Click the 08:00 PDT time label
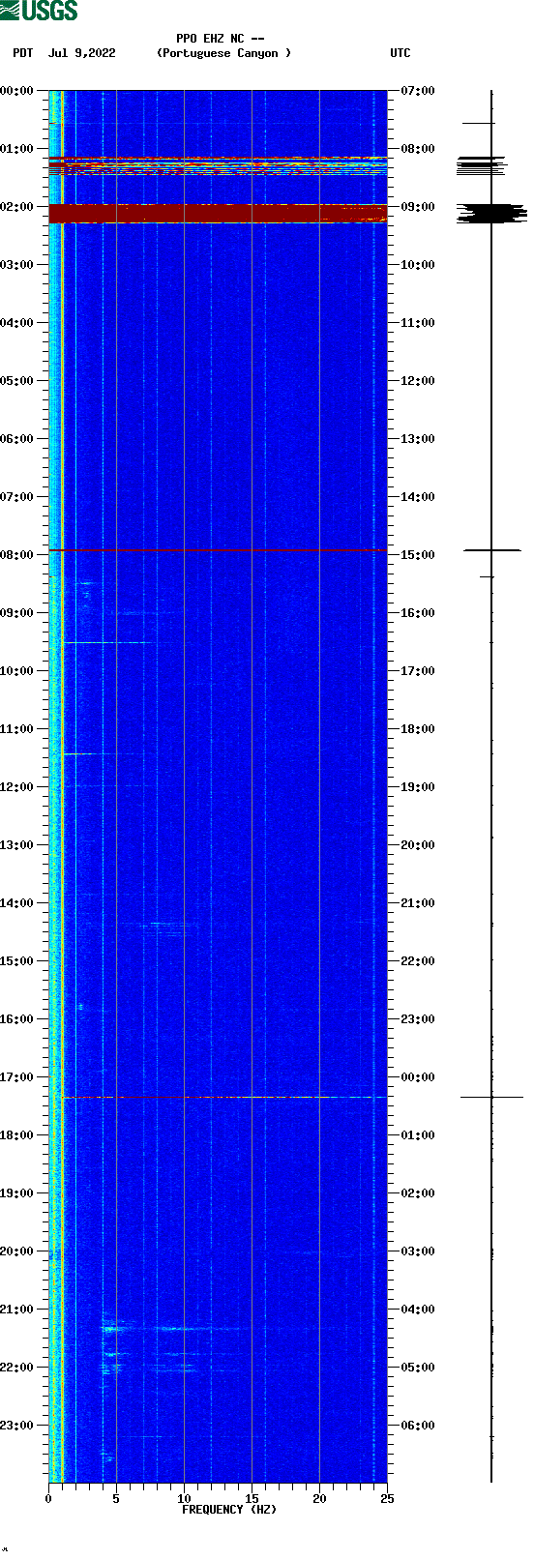 (x=17, y=555)
